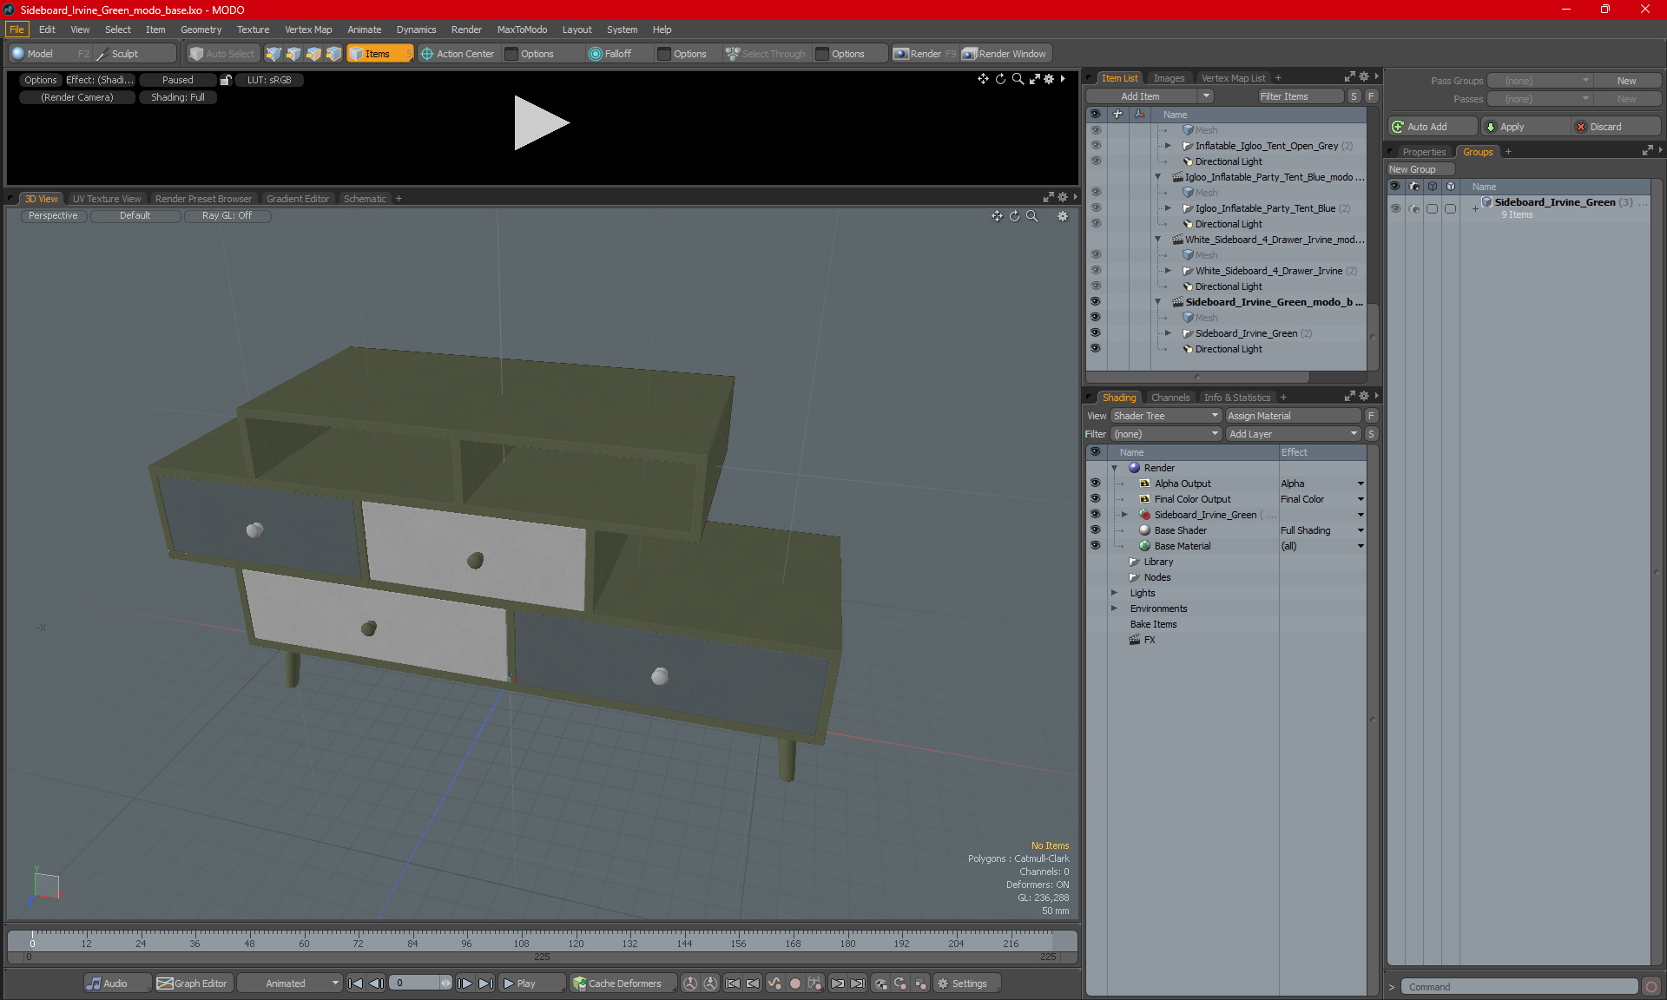Image resolution: width=1667 pixels, height=1000 pixels.
Task: Click the record keyframe red circle
Action: [794, 984]
